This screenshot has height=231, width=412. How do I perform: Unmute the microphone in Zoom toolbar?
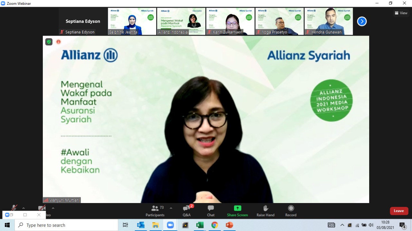pyautogui.click(x=14, y=208)
